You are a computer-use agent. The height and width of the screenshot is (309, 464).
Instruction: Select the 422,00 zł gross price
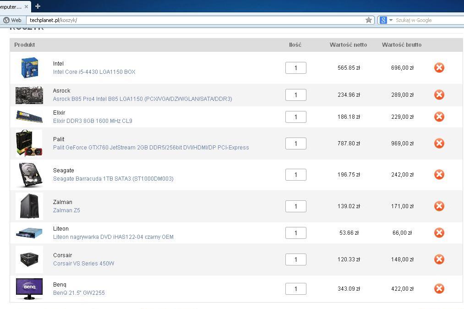coord(402,288)
